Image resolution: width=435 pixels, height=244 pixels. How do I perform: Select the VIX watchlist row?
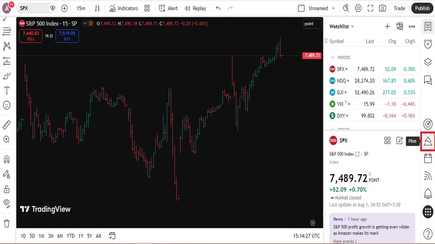point(372,104)
